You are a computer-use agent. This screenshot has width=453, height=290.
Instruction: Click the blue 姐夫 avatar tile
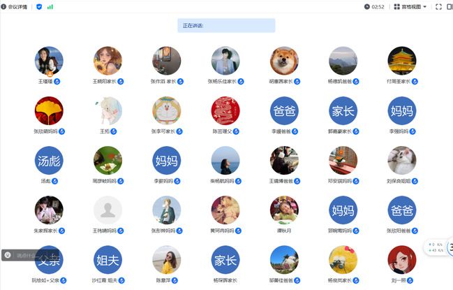tap(107, 260)
